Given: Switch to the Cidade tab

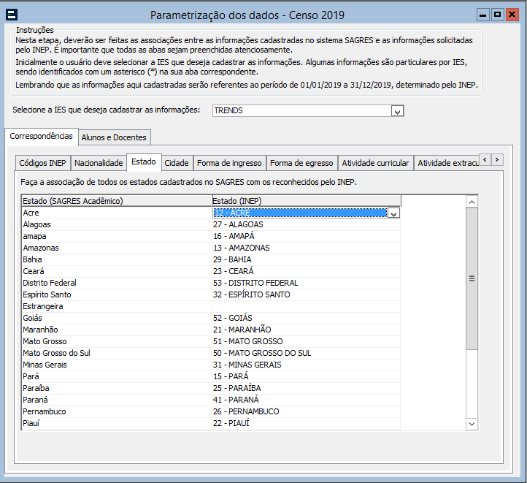Looking at the screenshot, I should click(x=177, y=163).
